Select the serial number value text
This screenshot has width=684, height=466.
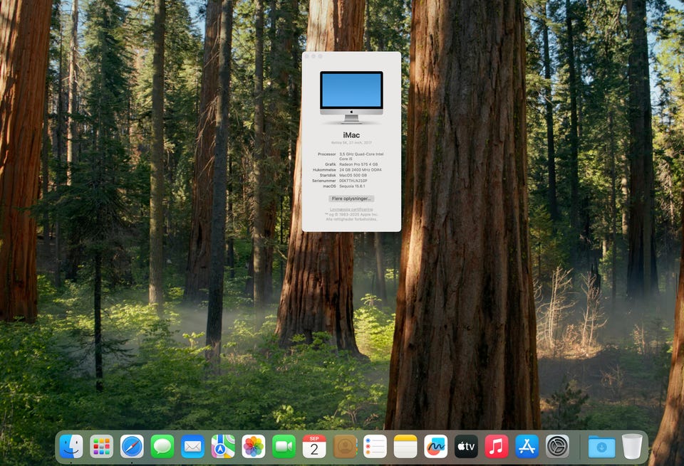click(x=353, y=181)
